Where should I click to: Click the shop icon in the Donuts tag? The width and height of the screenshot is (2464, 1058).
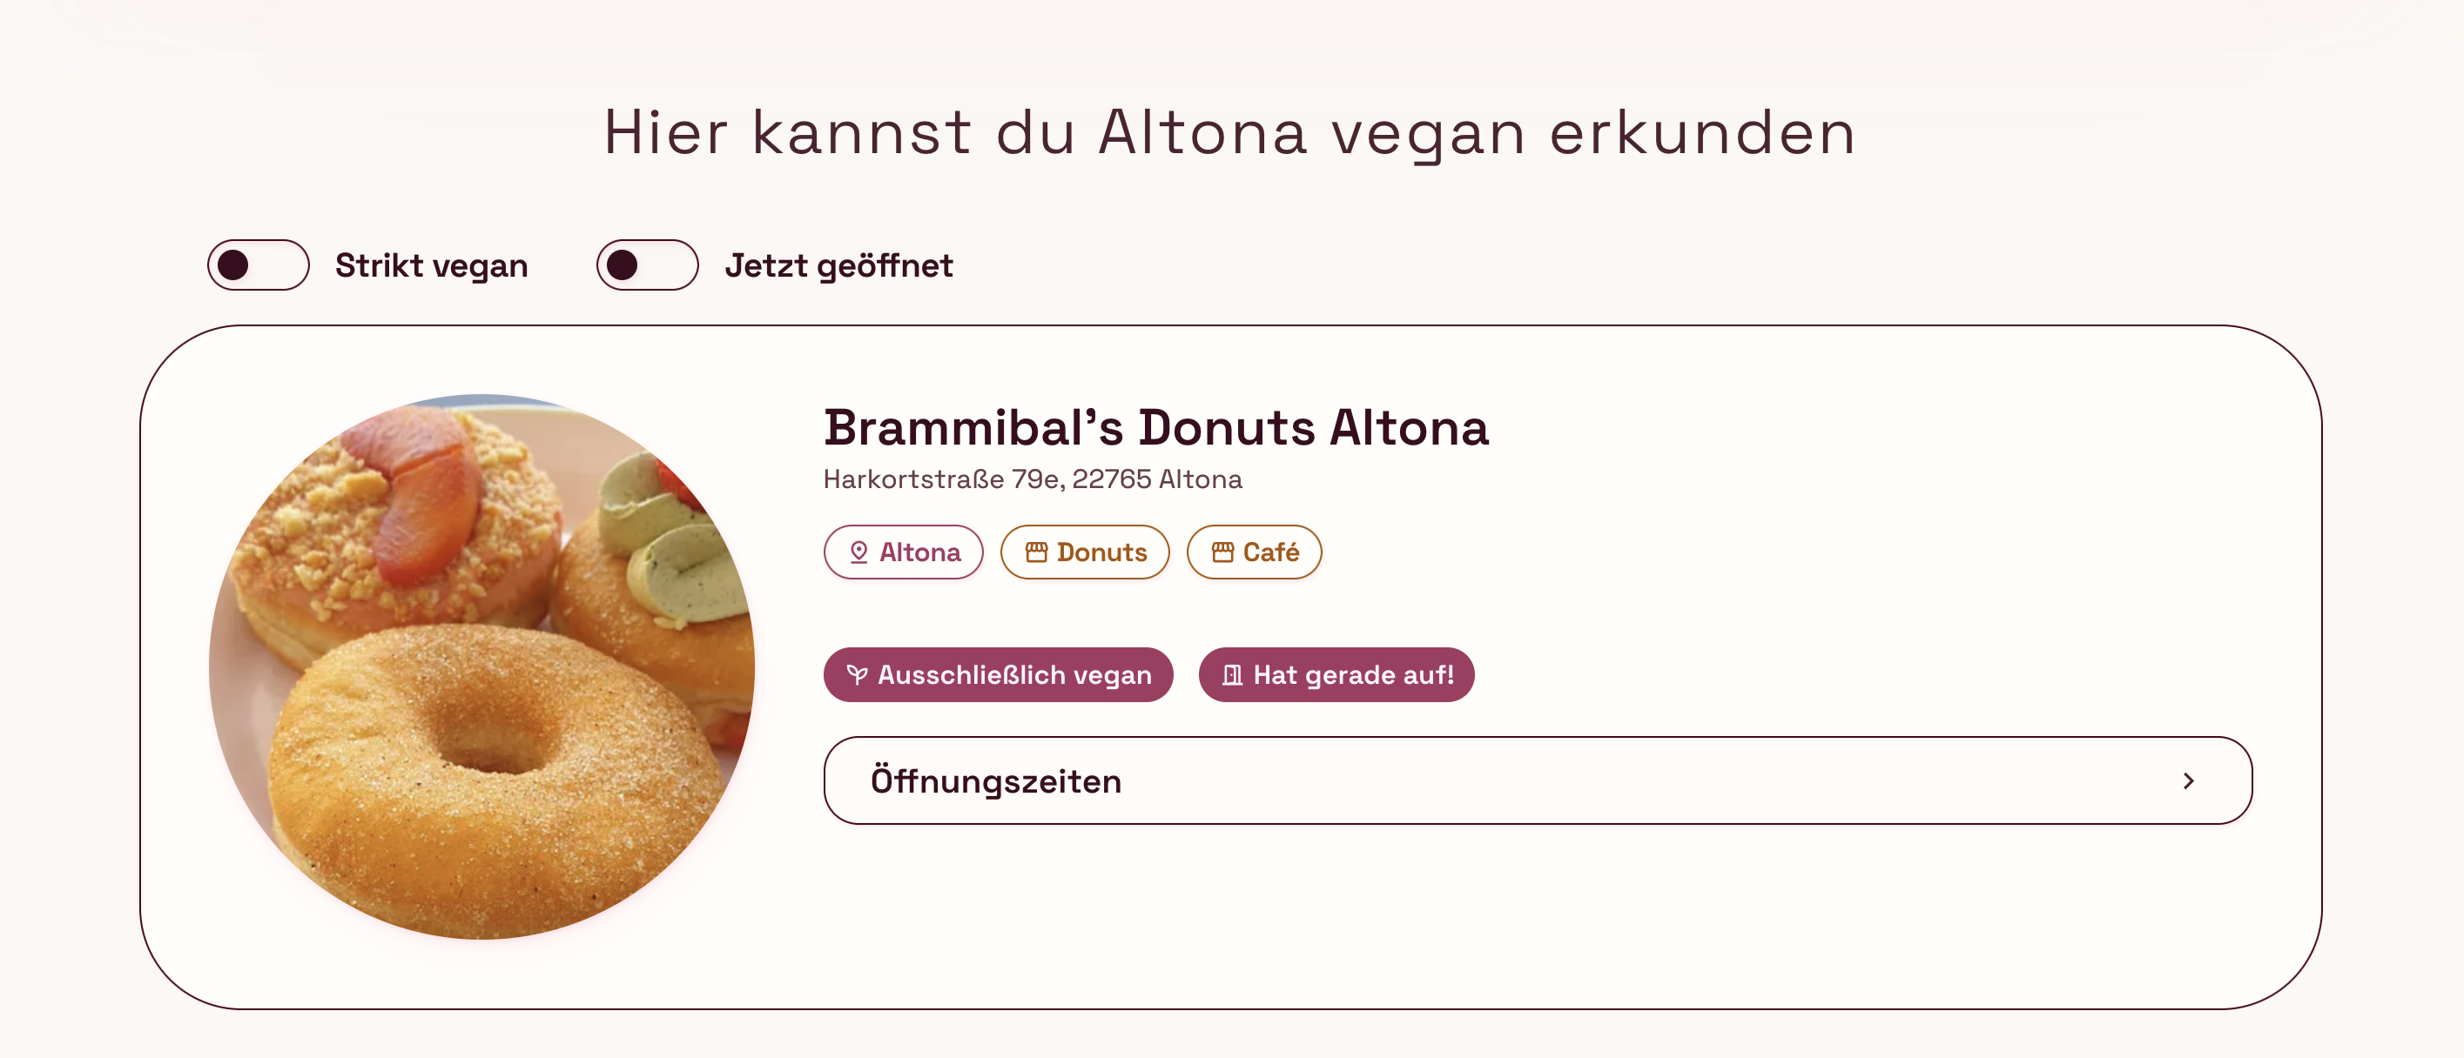coord(1036,552)
